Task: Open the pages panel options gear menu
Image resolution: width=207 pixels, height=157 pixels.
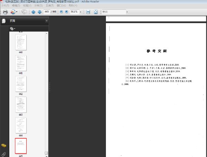Action: [12, 29]
